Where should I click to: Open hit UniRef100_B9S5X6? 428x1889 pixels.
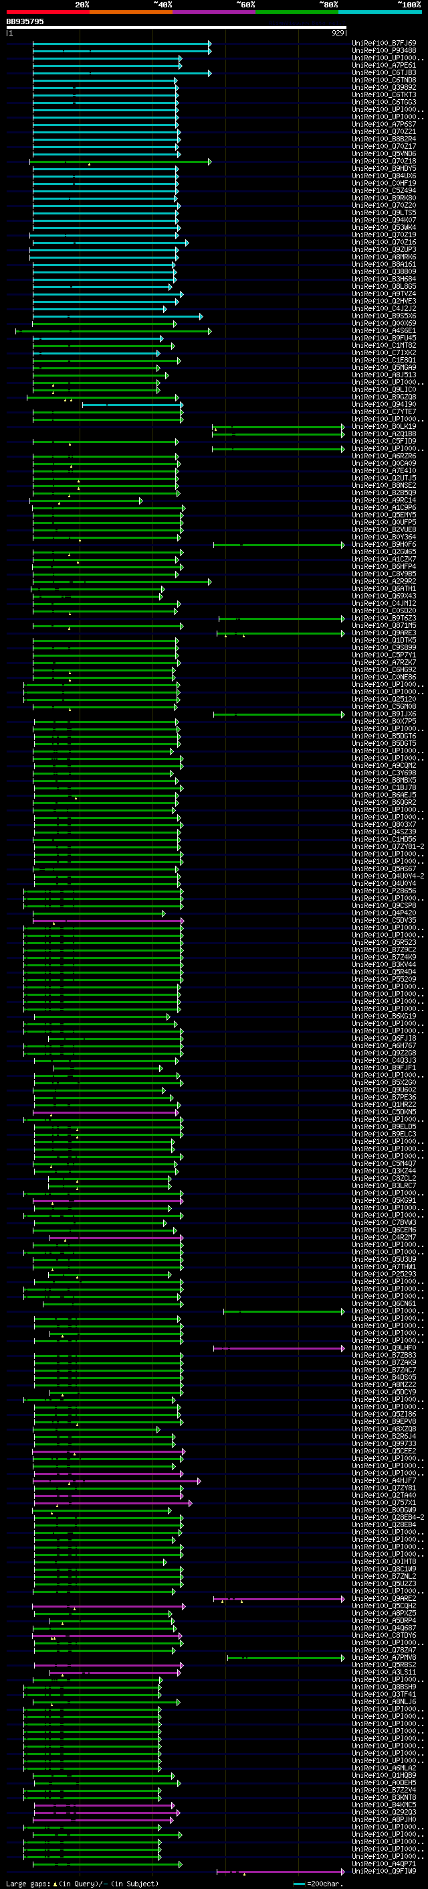click(x=384, y=316)
